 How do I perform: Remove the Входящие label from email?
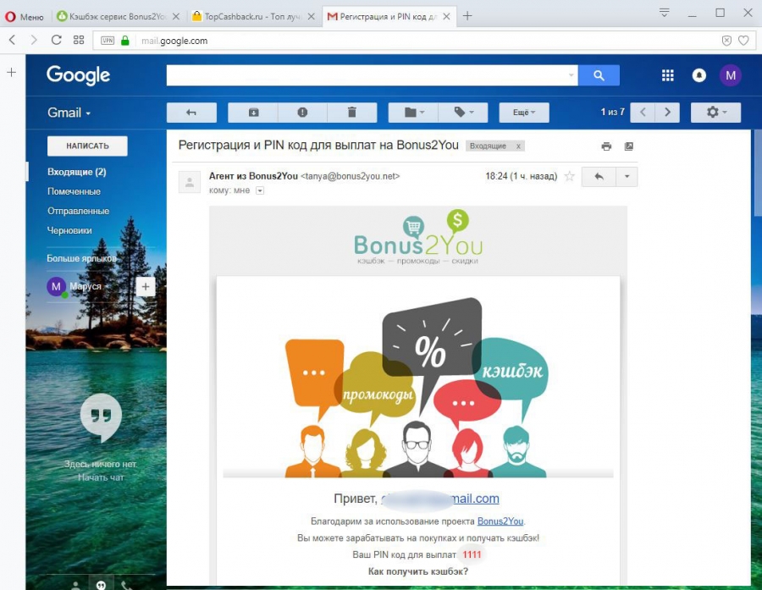[x=518, y=146]
